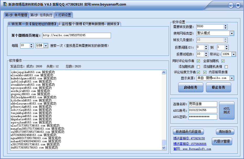Select log row hkgehatsv@163.com 转发成功

pos(31,119)
